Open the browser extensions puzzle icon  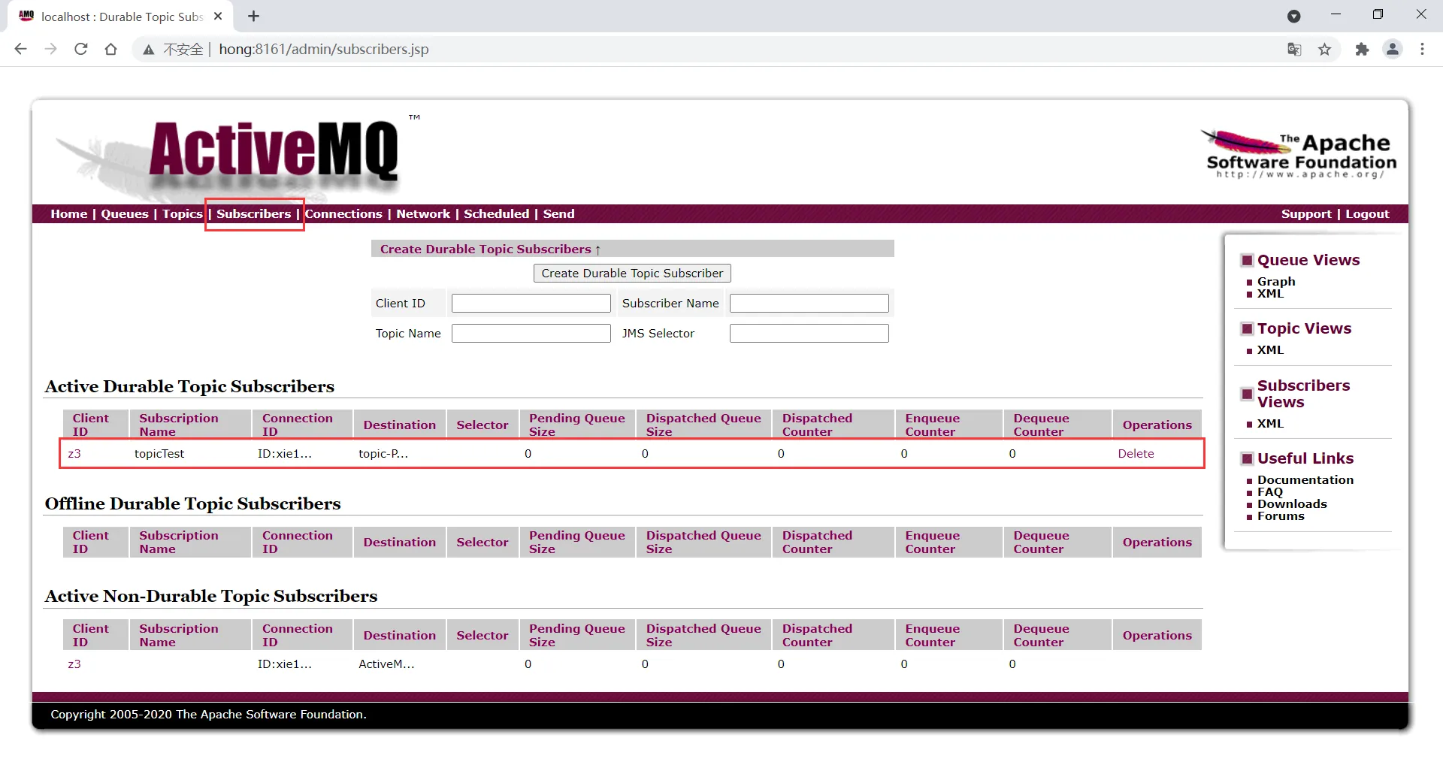click(x=1361, y=50)
